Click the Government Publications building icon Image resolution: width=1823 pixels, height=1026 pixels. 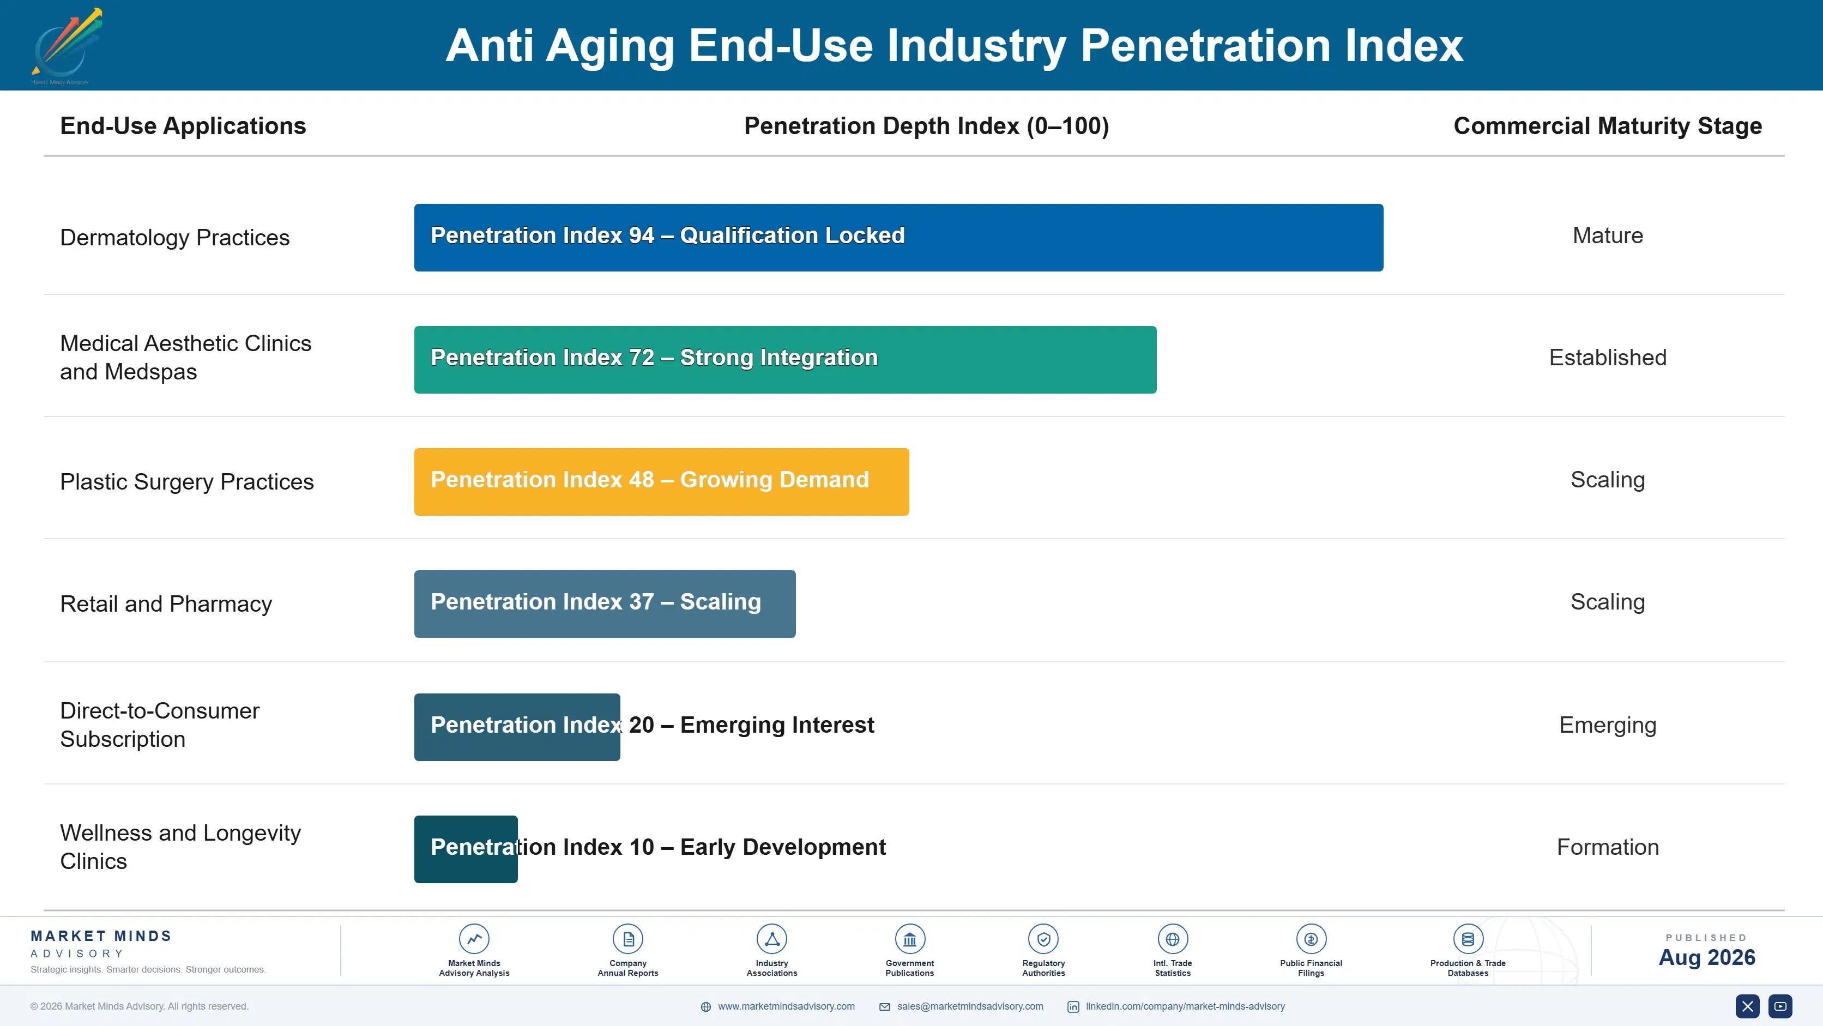[909, 939]
